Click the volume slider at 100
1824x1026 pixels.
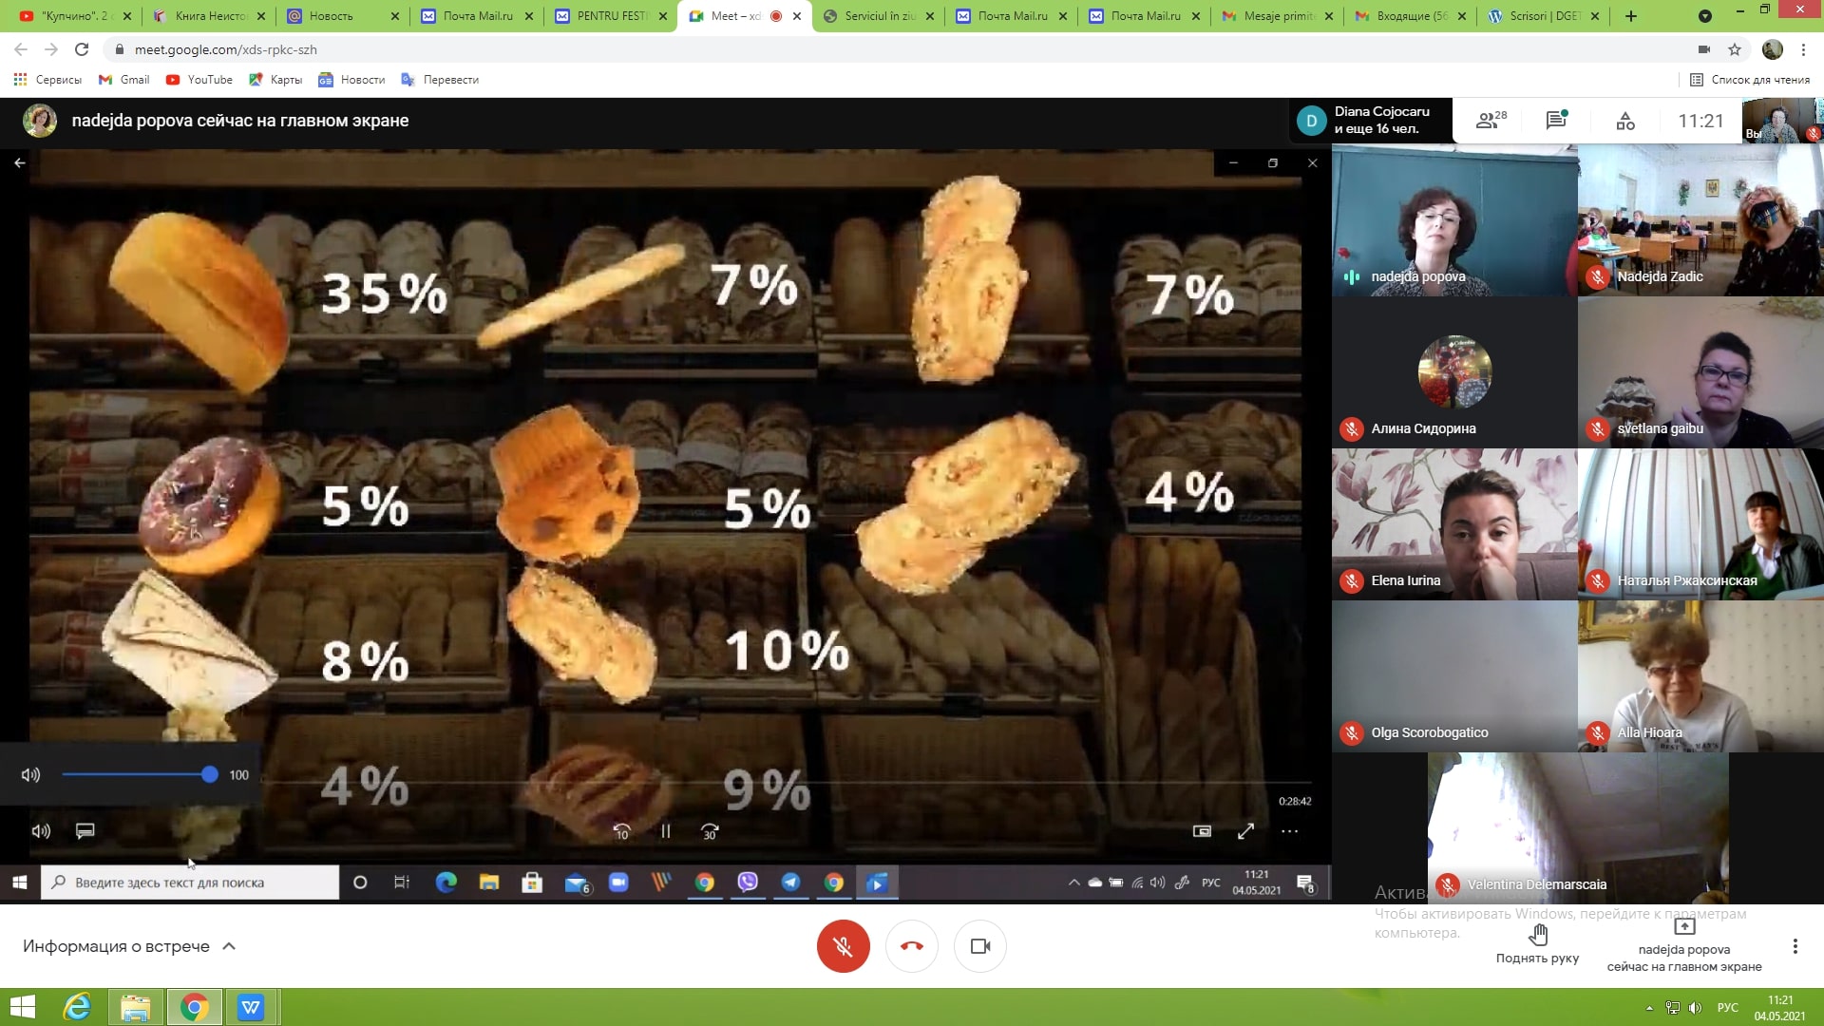click(210, 775)
